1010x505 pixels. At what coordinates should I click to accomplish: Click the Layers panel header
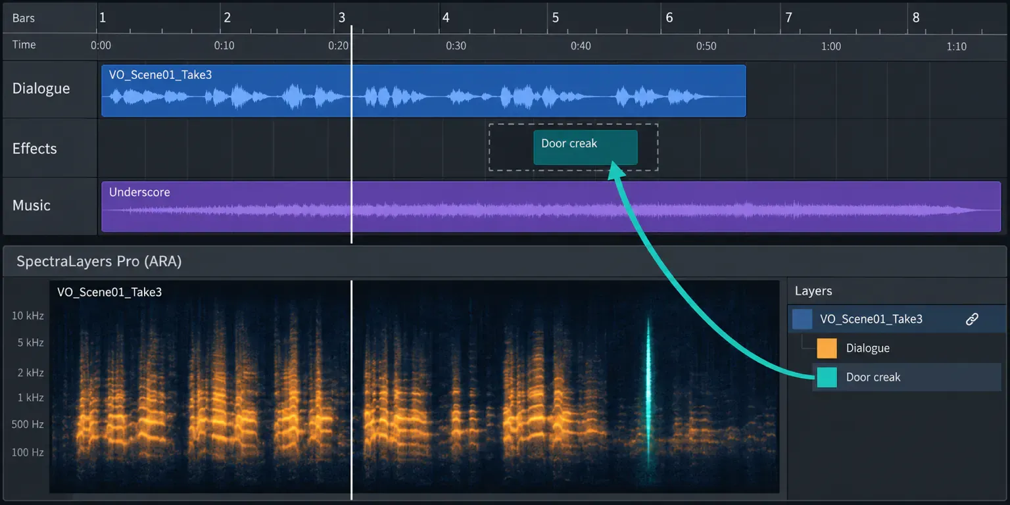point(813,291)
